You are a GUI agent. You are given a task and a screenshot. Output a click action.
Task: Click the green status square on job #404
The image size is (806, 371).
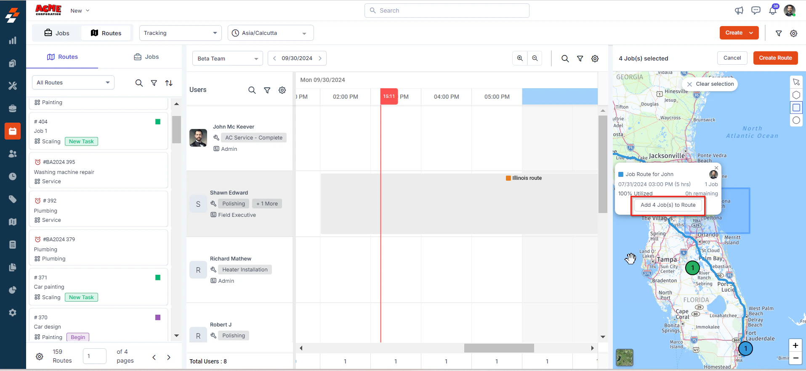pyautogui.click(x=158, y=122)
